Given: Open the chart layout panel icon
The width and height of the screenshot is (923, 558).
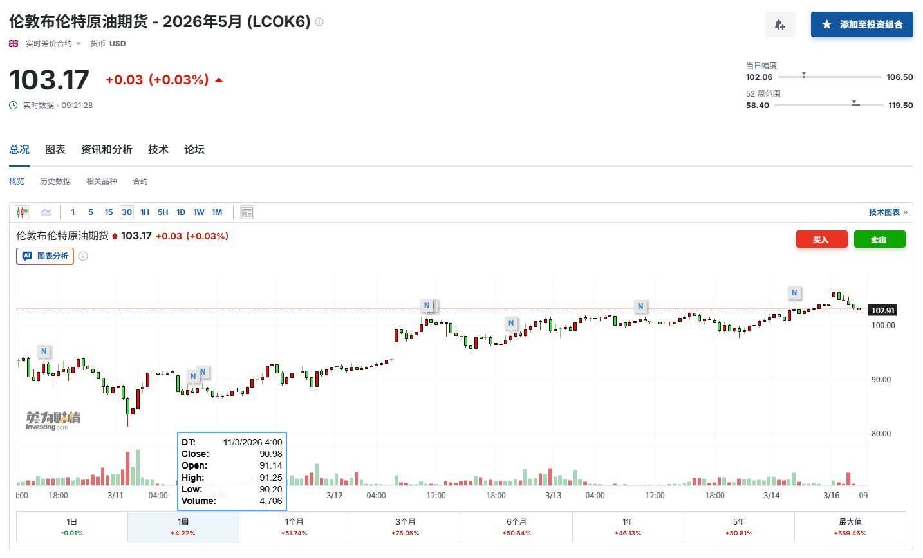Looking at the screenshot, I should (x=247, y=212).
